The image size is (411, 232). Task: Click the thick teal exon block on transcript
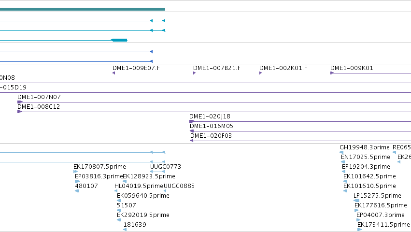pos(119,40)
